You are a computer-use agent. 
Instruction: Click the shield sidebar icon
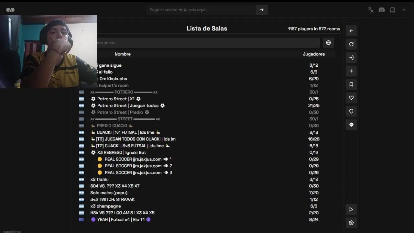tap(351, 111)
